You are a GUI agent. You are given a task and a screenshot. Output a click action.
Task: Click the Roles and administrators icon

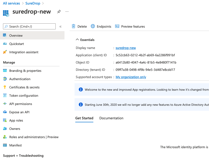pyautogui.click(x=5, y=137)
